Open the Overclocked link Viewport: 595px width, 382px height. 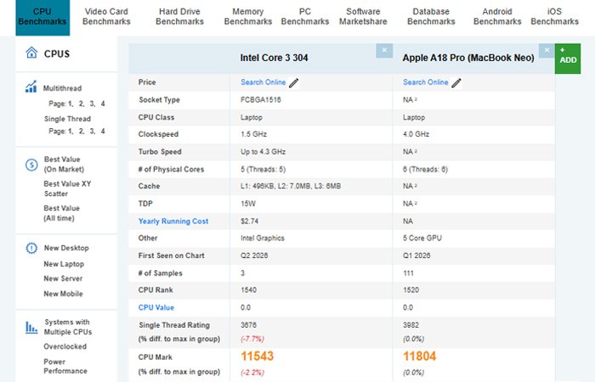pos(65,346)
